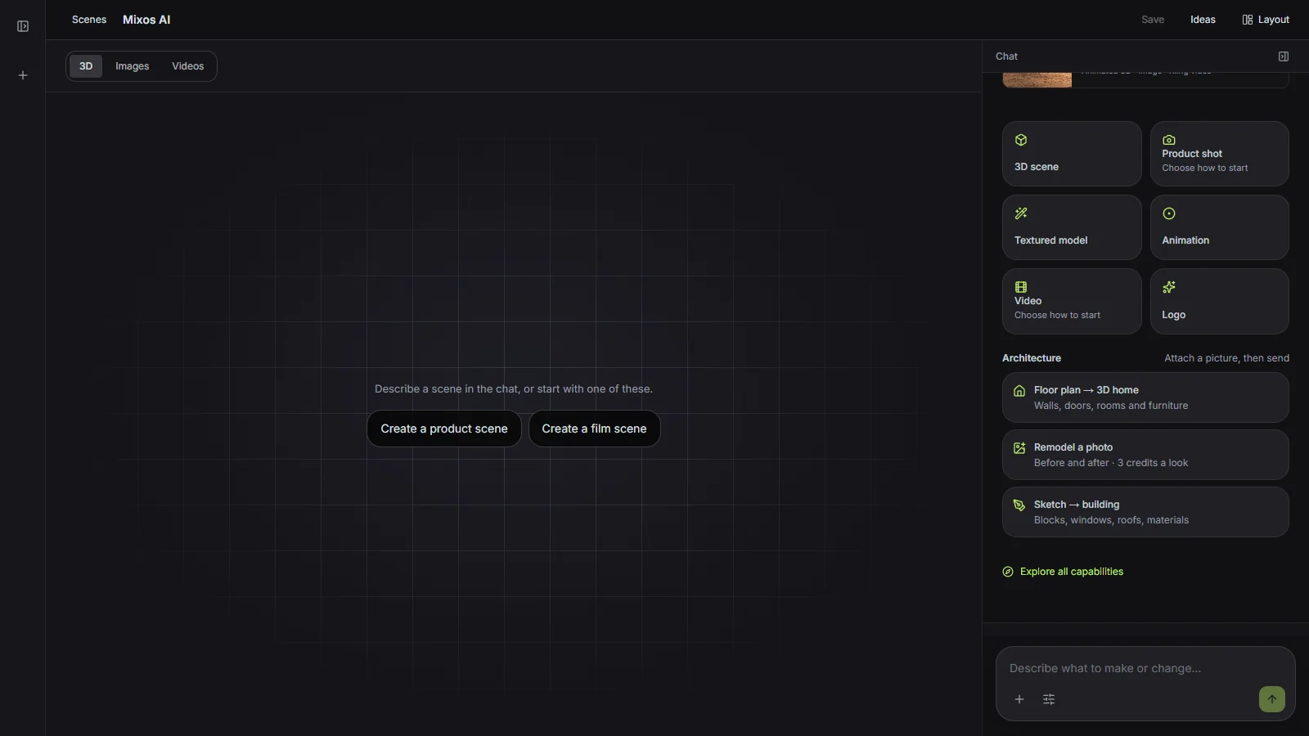This screenshot has height=736, width=1309.
Task: Focus the Describe what to make input
Action: pos(1145,668)
